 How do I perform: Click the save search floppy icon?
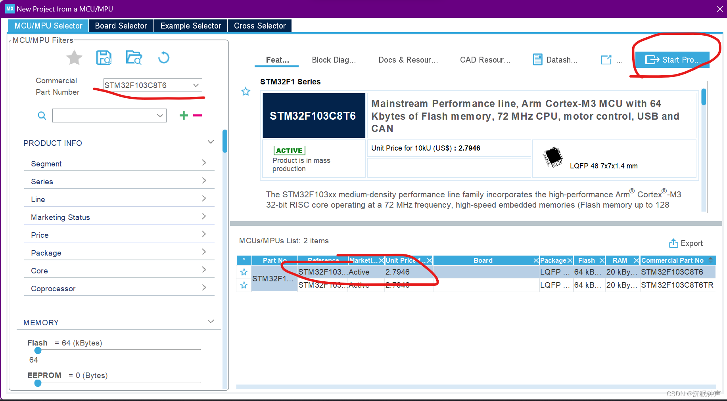point(104,57)
